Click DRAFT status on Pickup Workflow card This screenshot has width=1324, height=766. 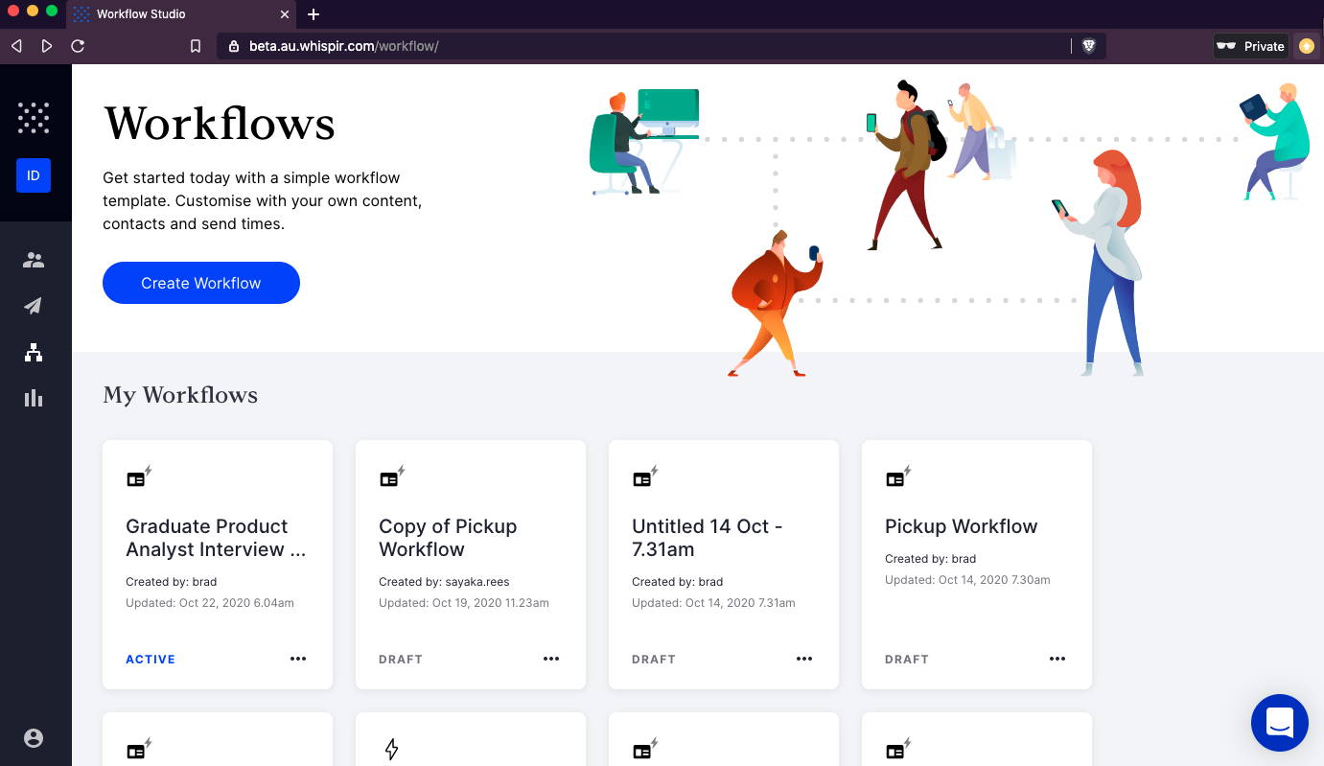[907, 660]
